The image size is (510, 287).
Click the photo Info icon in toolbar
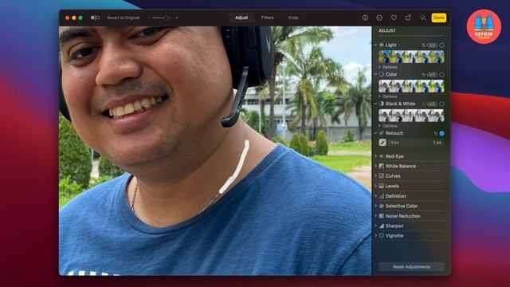365,18
